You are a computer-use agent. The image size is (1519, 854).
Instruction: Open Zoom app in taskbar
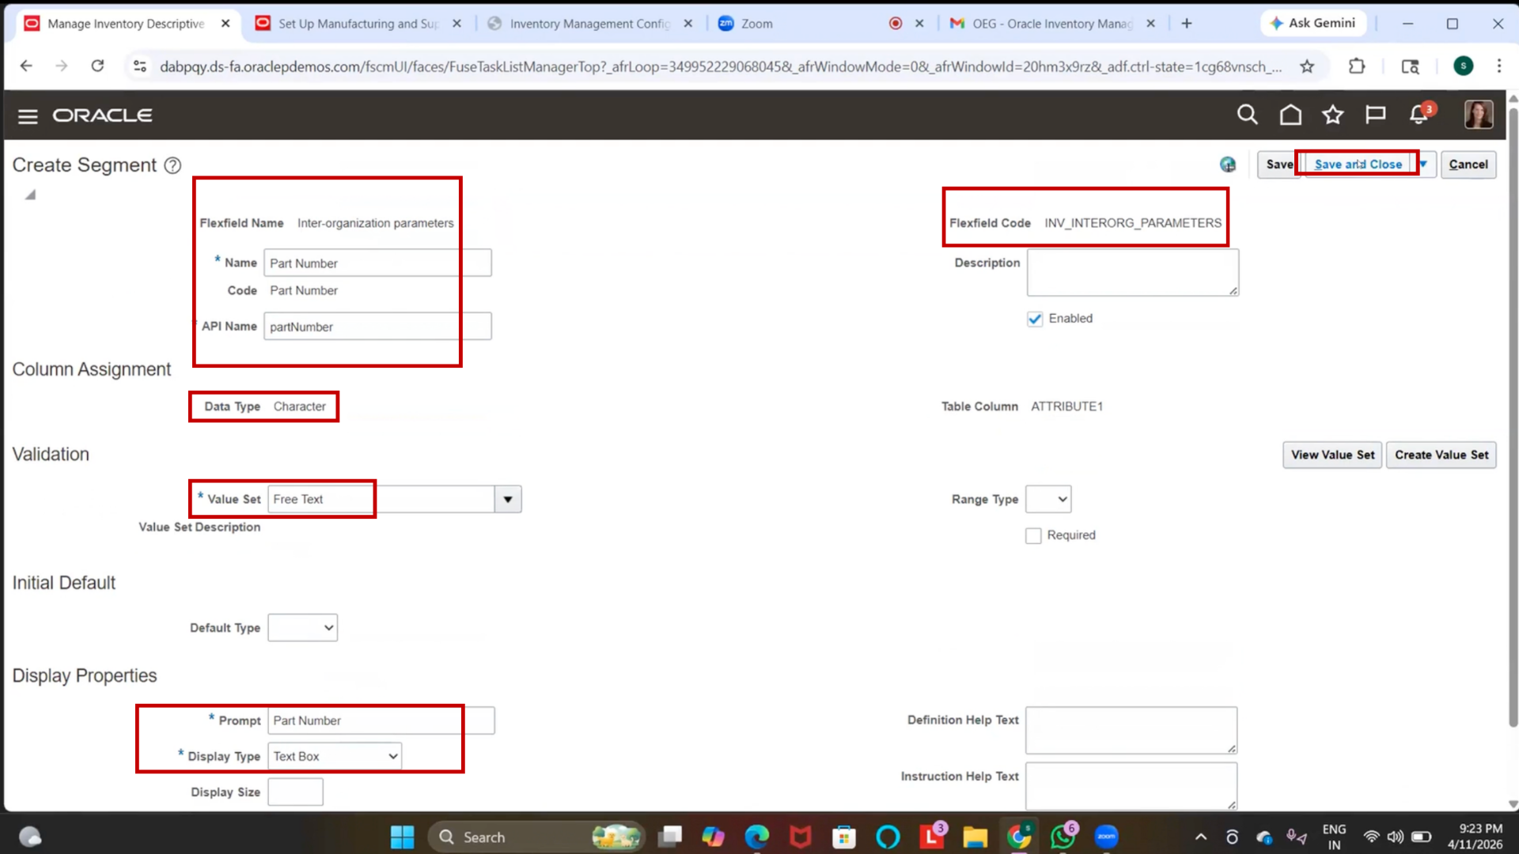(x=1106, y=837)
